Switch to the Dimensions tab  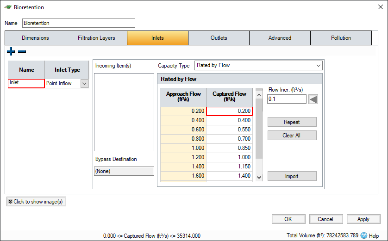(x=35, y=38)
